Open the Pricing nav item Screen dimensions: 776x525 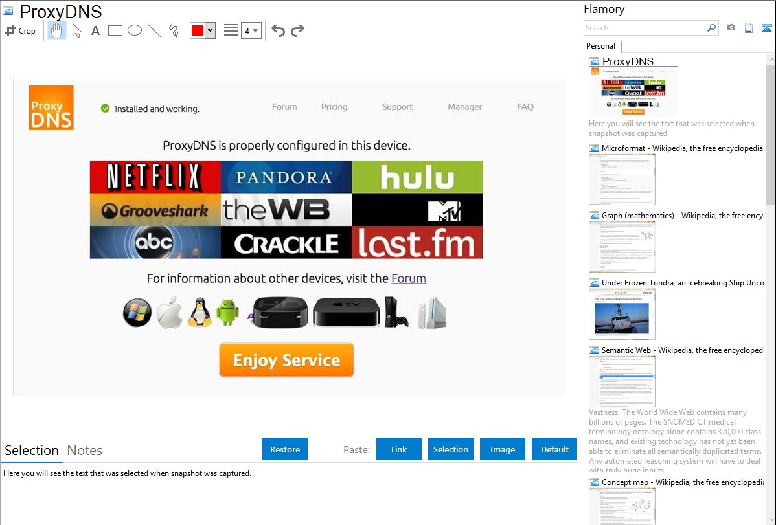334,107
